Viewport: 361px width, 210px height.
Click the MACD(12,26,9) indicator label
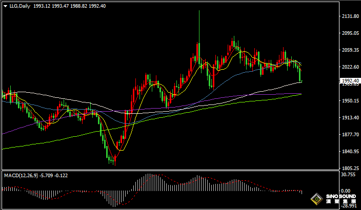20,175
